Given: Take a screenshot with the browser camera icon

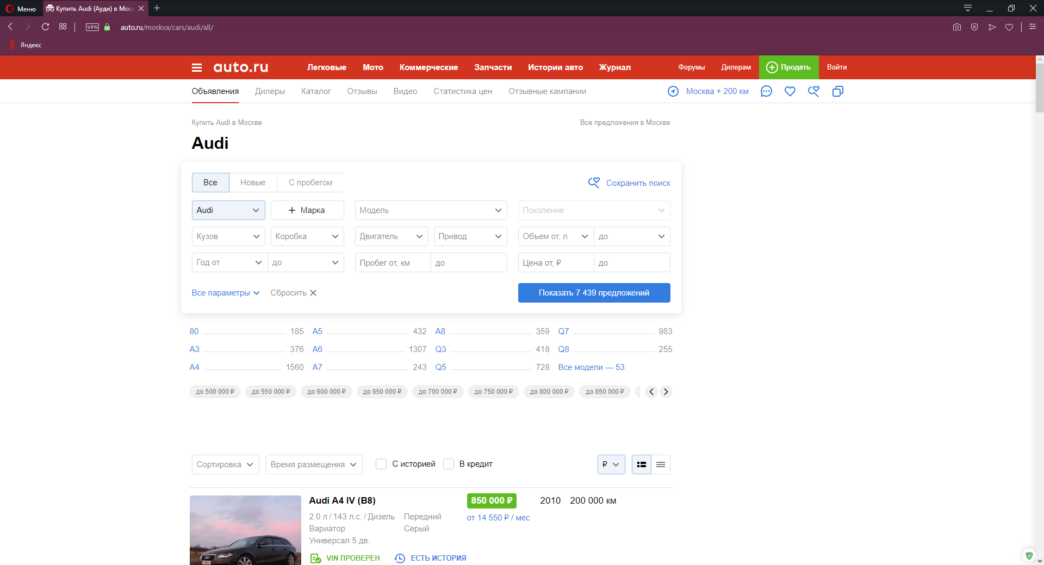Looking at the screenshot, I should coord(956,27).
